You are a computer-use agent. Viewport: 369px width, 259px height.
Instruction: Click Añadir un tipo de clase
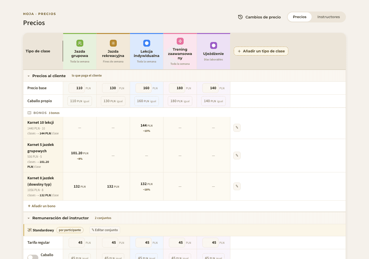tap(261, 51)
